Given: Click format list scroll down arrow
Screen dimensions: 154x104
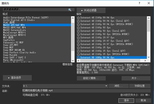Looking at the screenshot, I should (73, 61).
